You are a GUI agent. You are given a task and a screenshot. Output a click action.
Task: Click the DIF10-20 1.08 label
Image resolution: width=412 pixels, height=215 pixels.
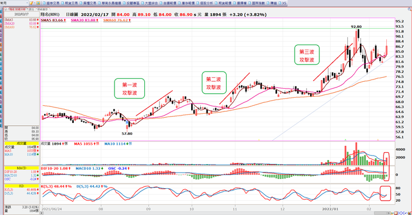56,168
